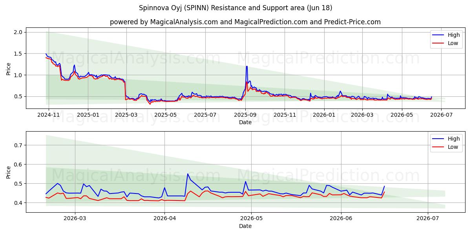Click the '0.7' y-axis tick on bottom chart

coord(19,145)
